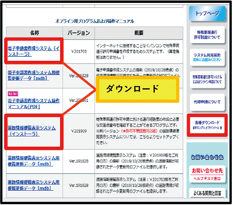Download 道路情報便覧表示システム(インストーラ) link
The image size is (233, 205).
(x=32, y=131)
